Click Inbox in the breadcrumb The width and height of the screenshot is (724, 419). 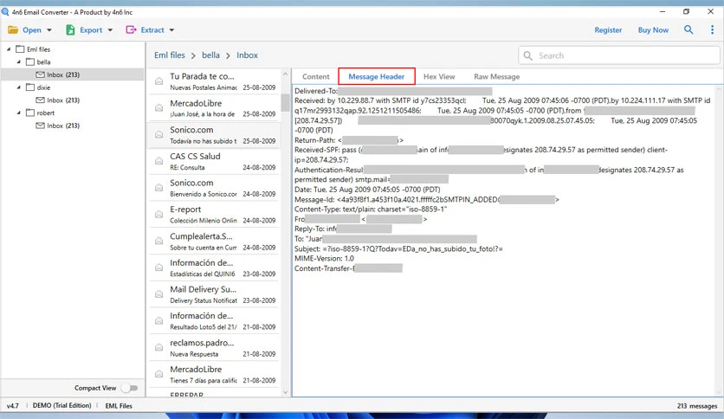tap(247, 55)
